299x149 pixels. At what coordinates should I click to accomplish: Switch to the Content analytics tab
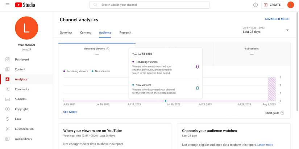[86, 32]
